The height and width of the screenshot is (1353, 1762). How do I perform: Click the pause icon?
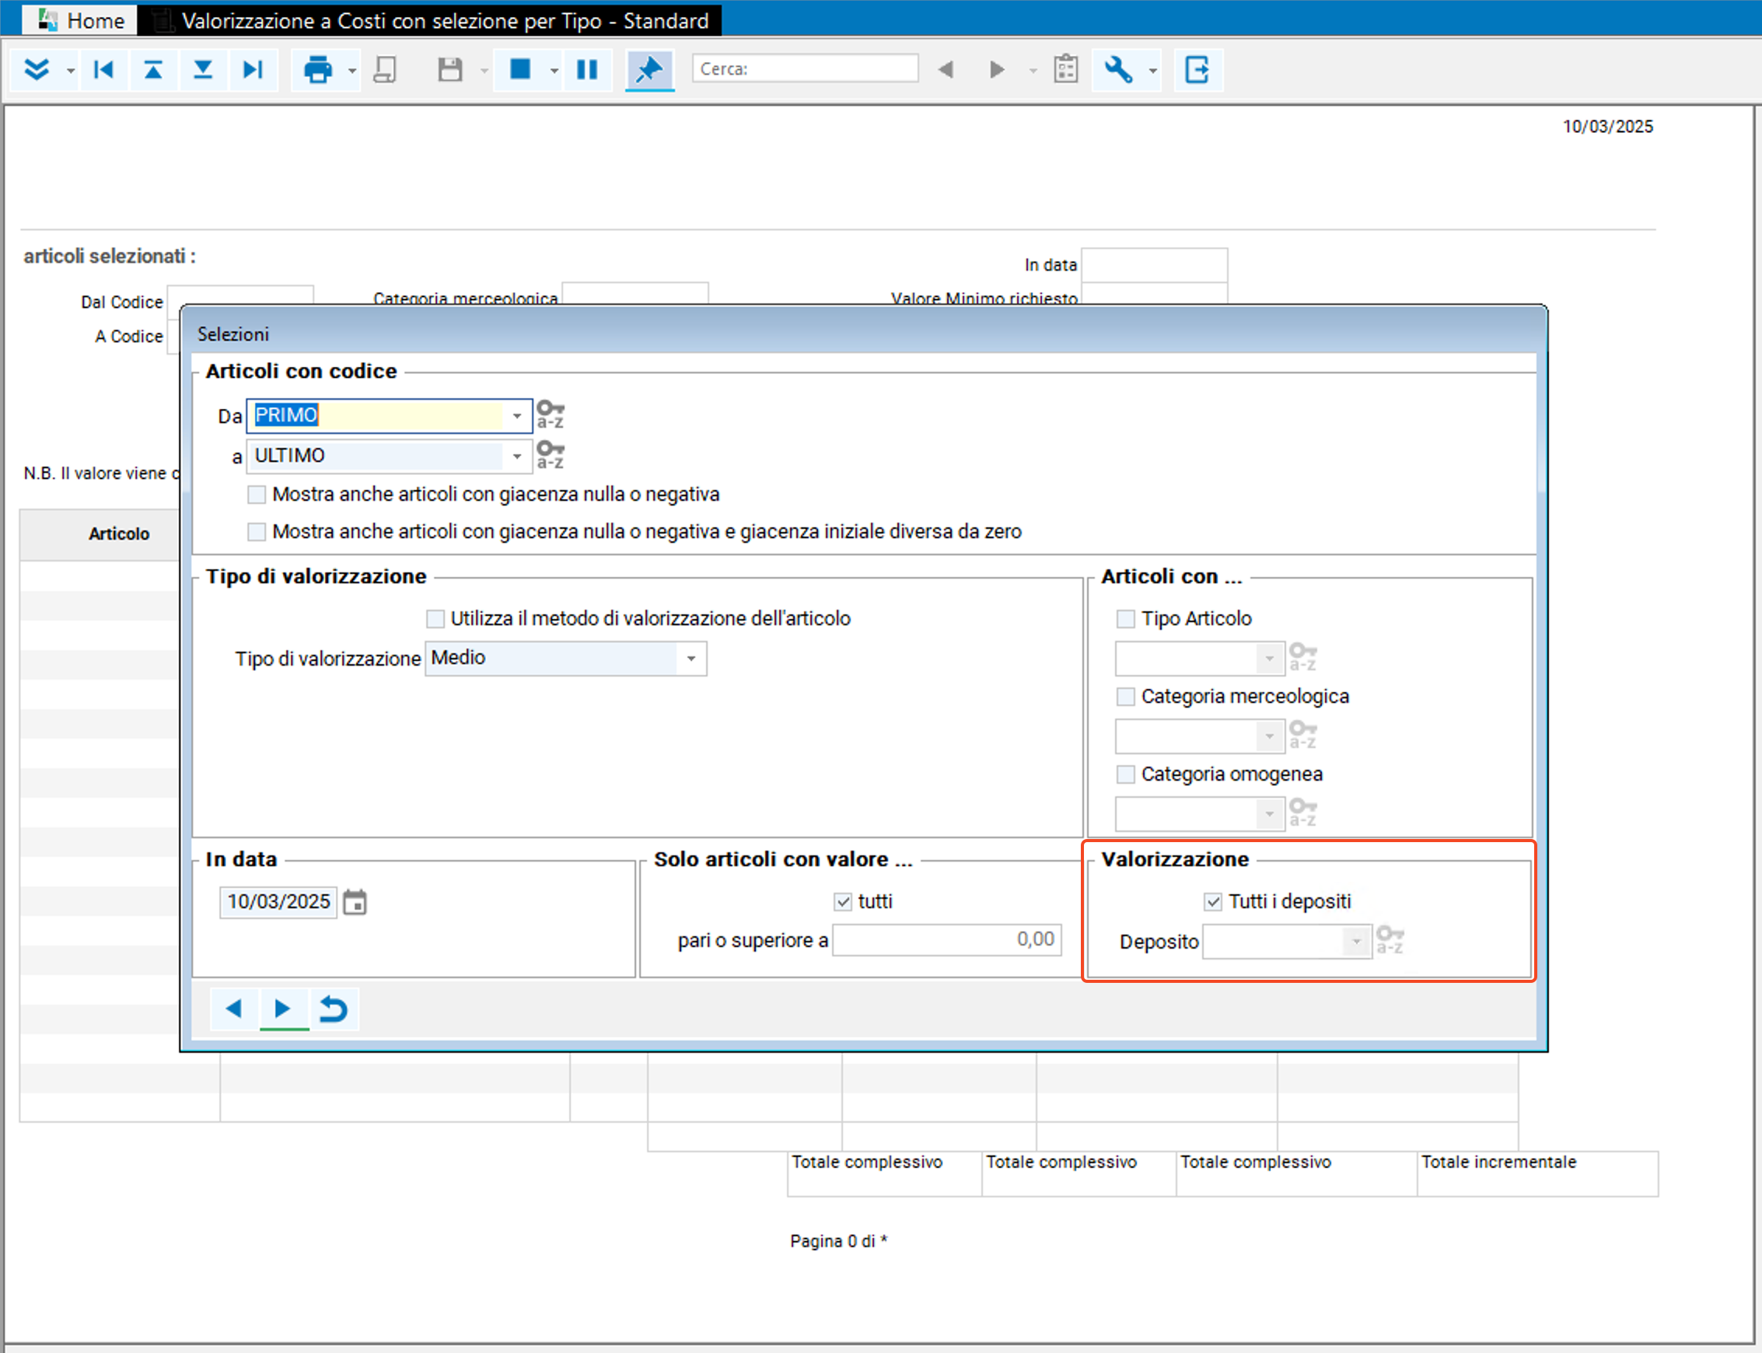[x=587, y=69]
